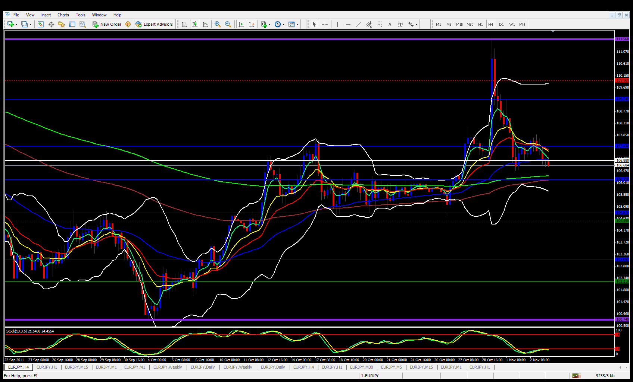Open the Market Watch window icon
The height and width of the screenshot is (382, 633).
41,24
